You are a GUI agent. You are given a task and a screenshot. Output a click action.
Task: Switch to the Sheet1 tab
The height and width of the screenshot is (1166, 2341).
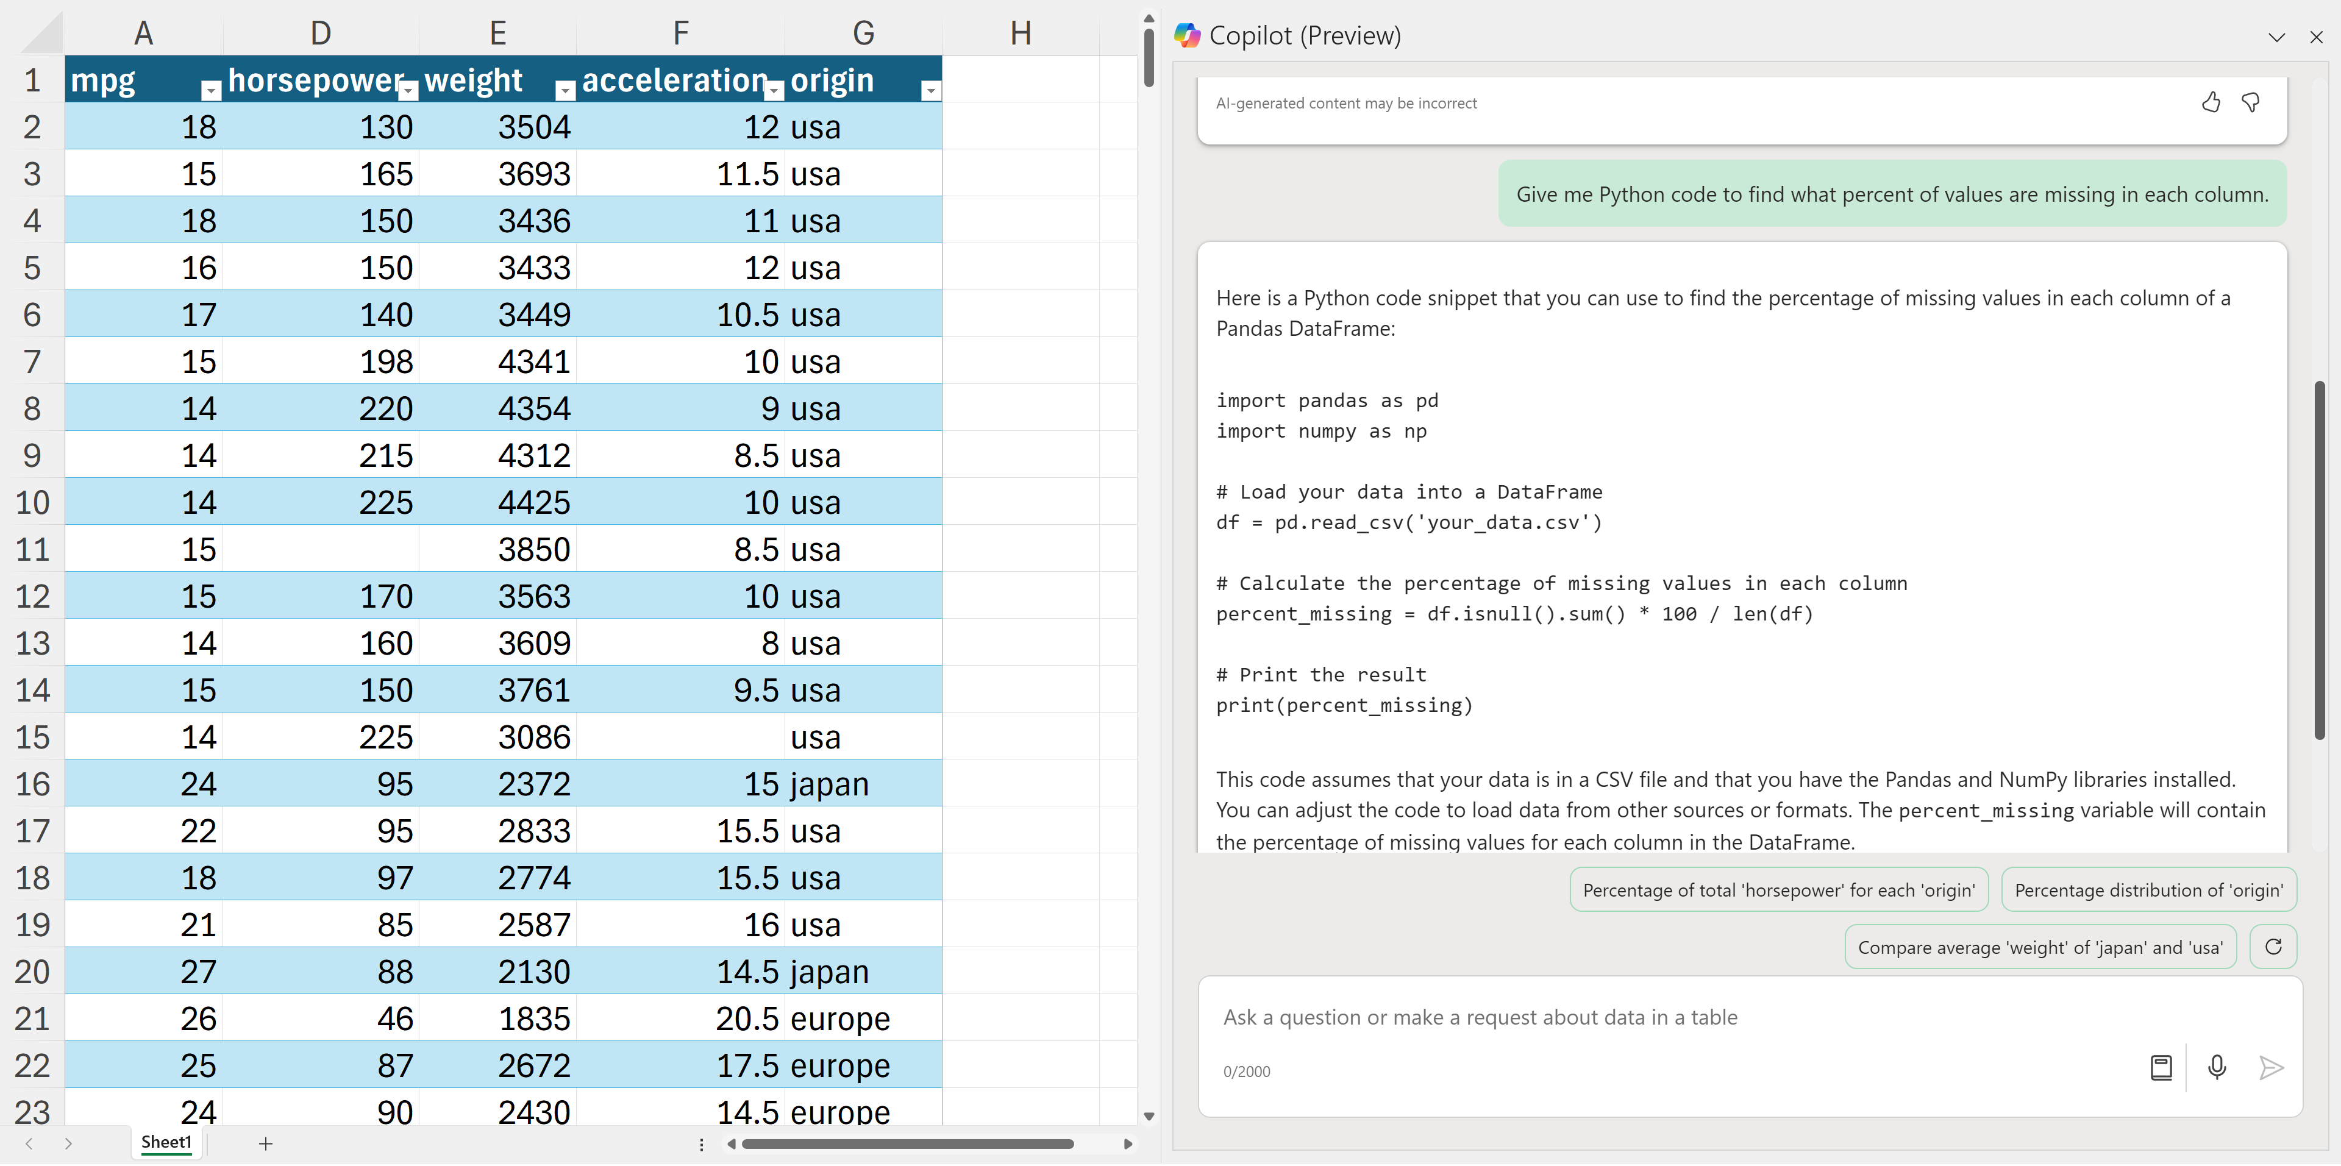pyautogui.click(x=166, y=1142)
